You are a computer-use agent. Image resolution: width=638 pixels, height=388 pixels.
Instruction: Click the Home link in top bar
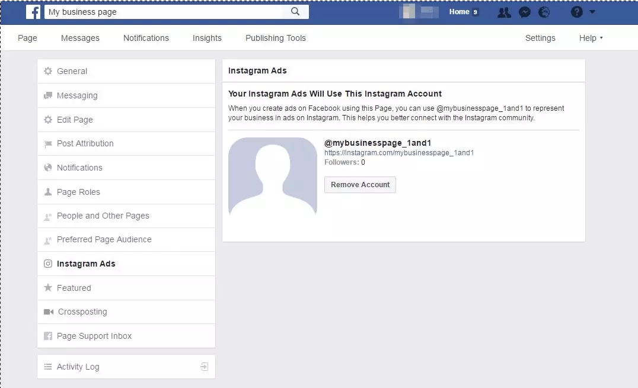click(460, 12)
